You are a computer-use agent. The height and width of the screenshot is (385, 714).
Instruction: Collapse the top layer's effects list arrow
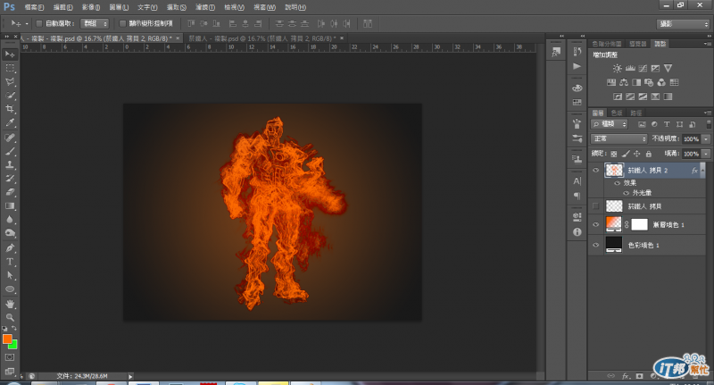click(x=703, y=171)
